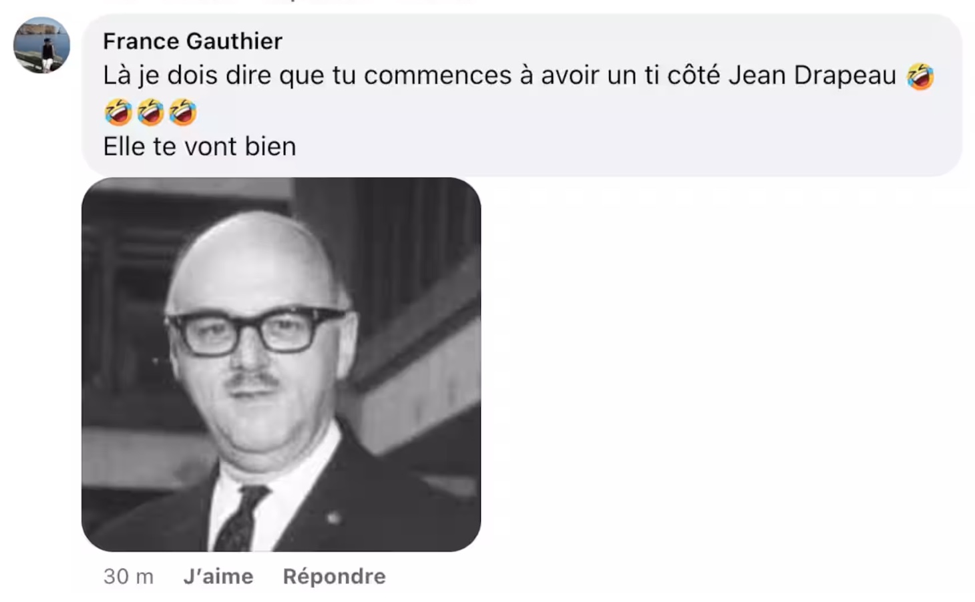975x602 pixels.
Task: Click the first laughing emoji on second row
Action: [x=118, y=111]
